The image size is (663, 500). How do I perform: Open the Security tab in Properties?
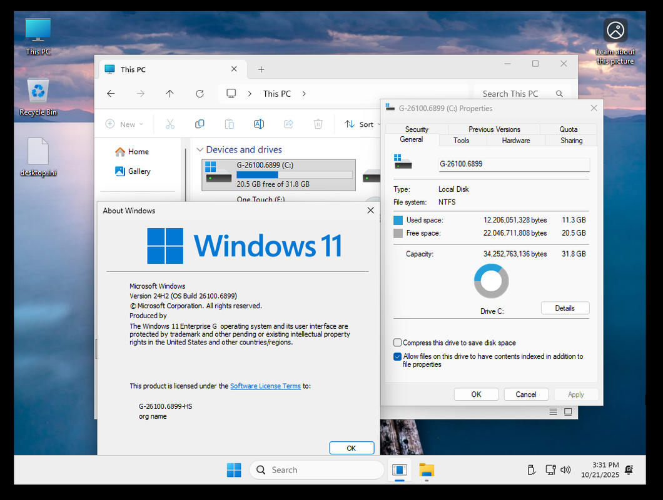(x=417, y=129)
